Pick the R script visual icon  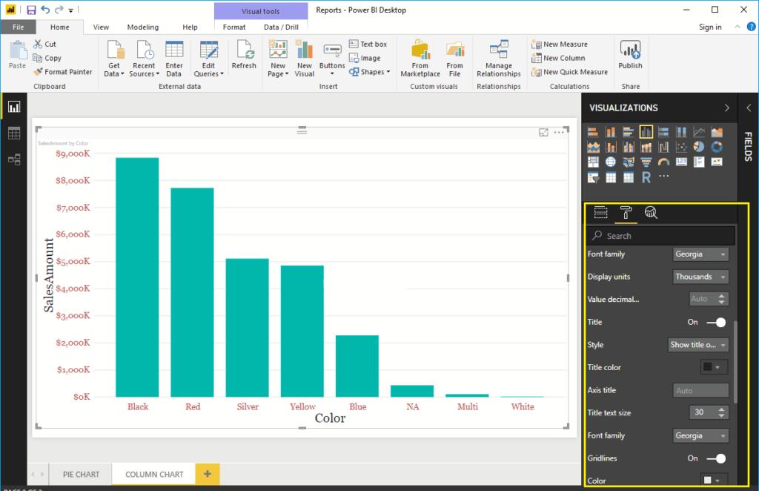pos(646,177)
